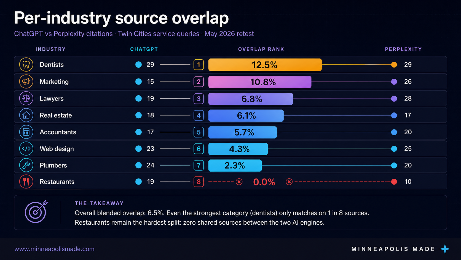Screen dimensions: 461x260
Task: Click the Perplexity count 26 for Marketing
Action: (408, 82)
